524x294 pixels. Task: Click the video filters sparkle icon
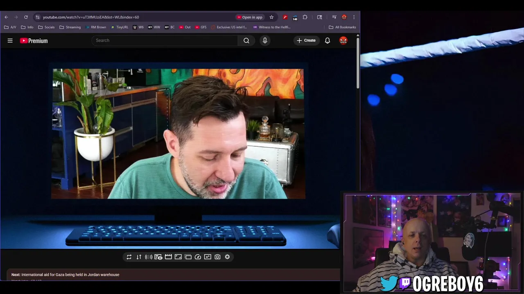pyautogui.click(x=208, y=257)
